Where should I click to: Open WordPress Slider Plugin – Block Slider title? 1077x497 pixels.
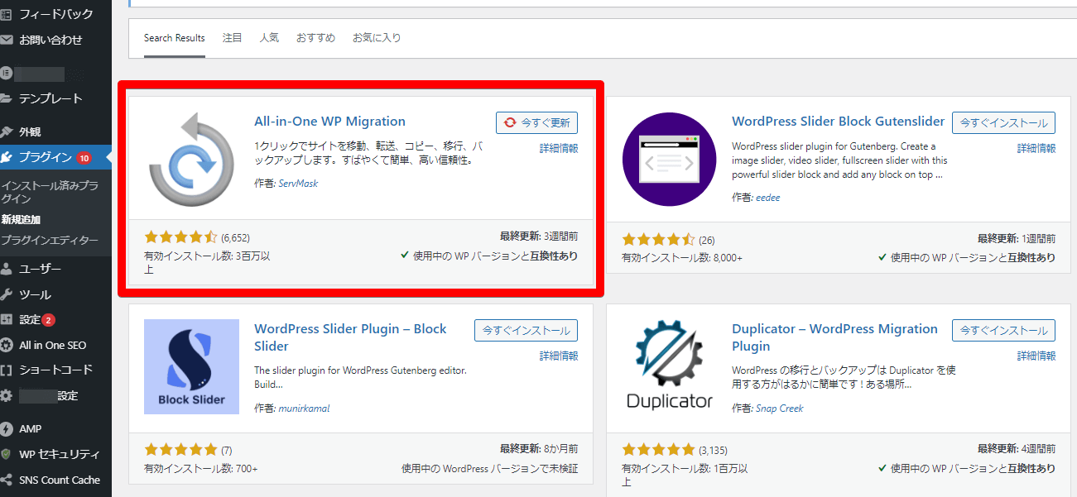tap(350, 337)
